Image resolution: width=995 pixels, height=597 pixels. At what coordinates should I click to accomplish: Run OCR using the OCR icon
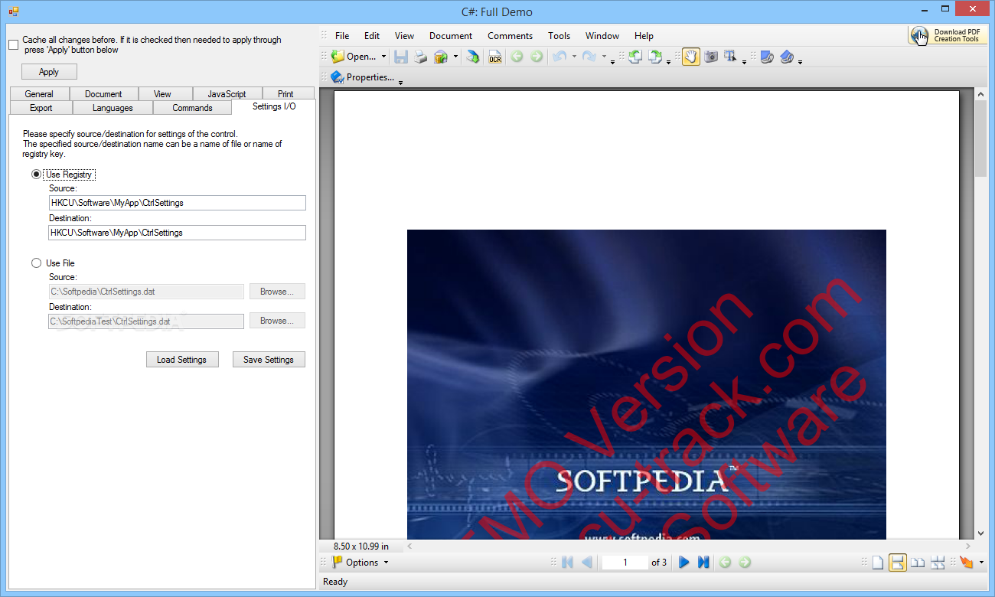pyautogui.click(x=495, y=57)
